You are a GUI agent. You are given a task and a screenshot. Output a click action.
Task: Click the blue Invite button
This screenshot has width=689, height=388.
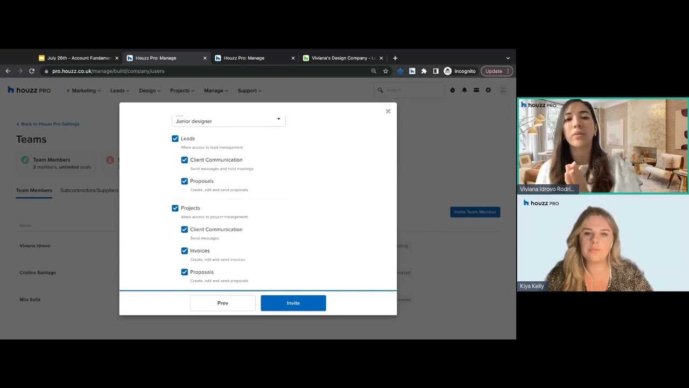pos(293,303)
